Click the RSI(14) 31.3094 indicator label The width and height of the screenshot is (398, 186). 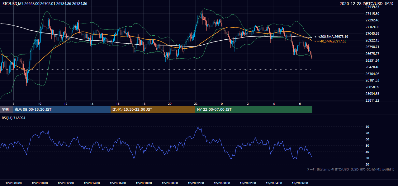[14, 118]
